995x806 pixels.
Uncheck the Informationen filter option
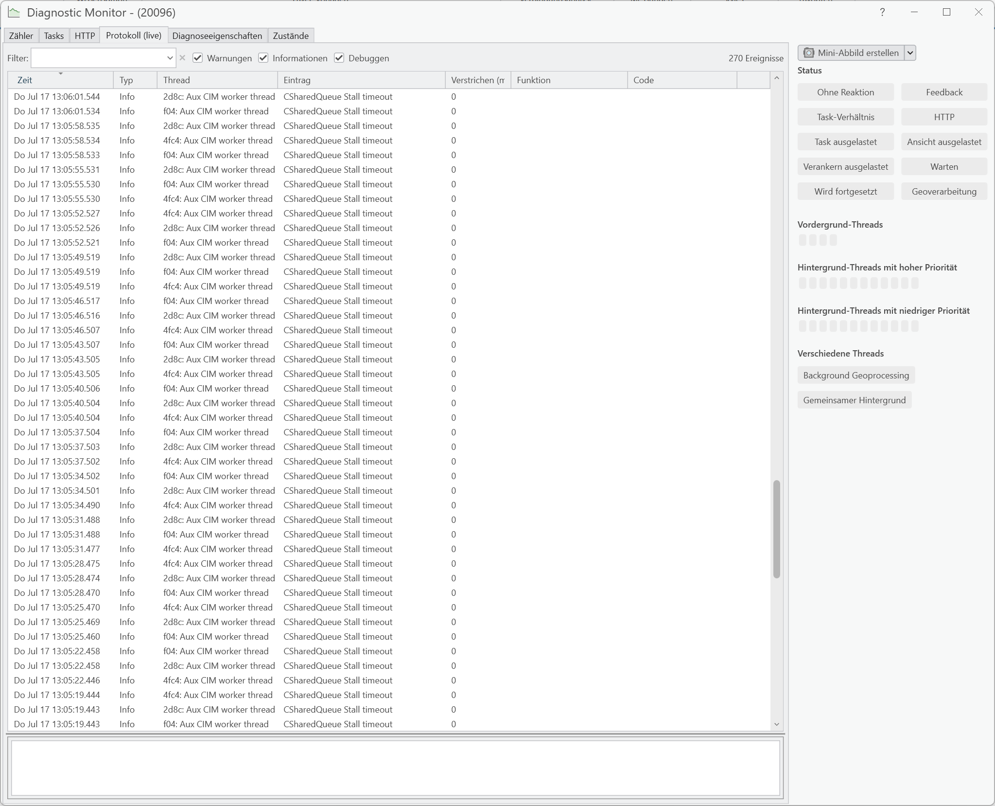tap(262, 58)
